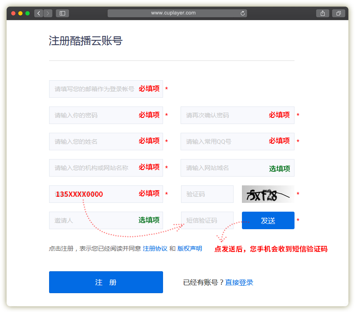The width and height of the screenshot is (355, 312).
Task: Click the browser forward arrow button
Action: tap(48, 13)
